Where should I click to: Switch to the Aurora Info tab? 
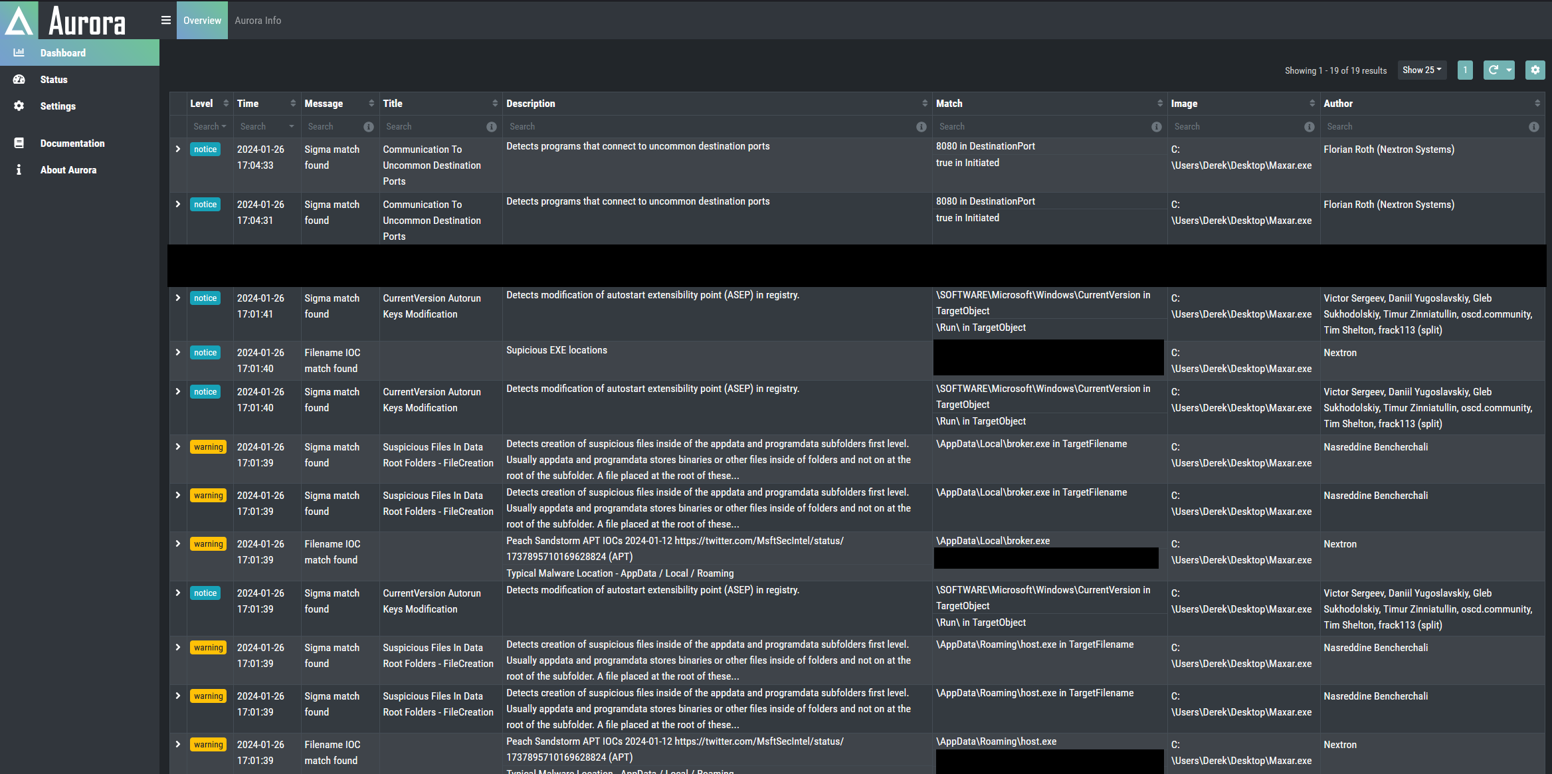[x=258, y=21]
